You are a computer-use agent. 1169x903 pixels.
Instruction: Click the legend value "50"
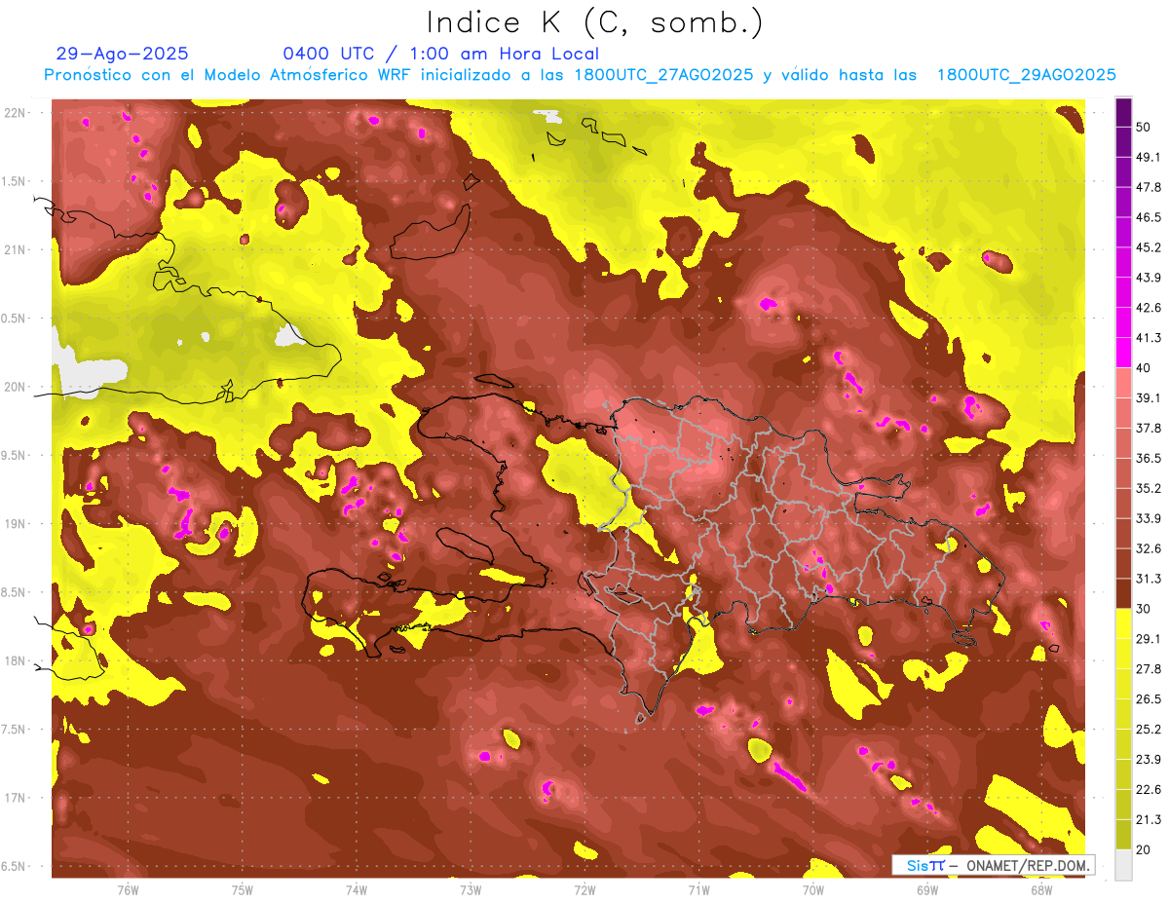pyautogui.click(x=1143, y=127)
